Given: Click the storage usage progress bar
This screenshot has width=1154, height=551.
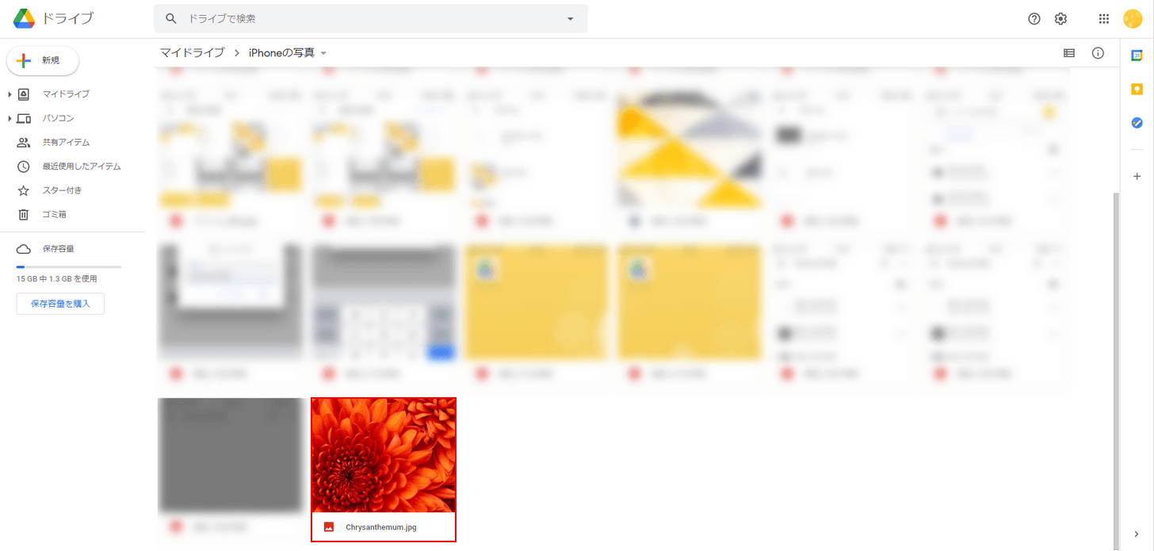Looking at the screenshot, I should [x=69, y=267].
